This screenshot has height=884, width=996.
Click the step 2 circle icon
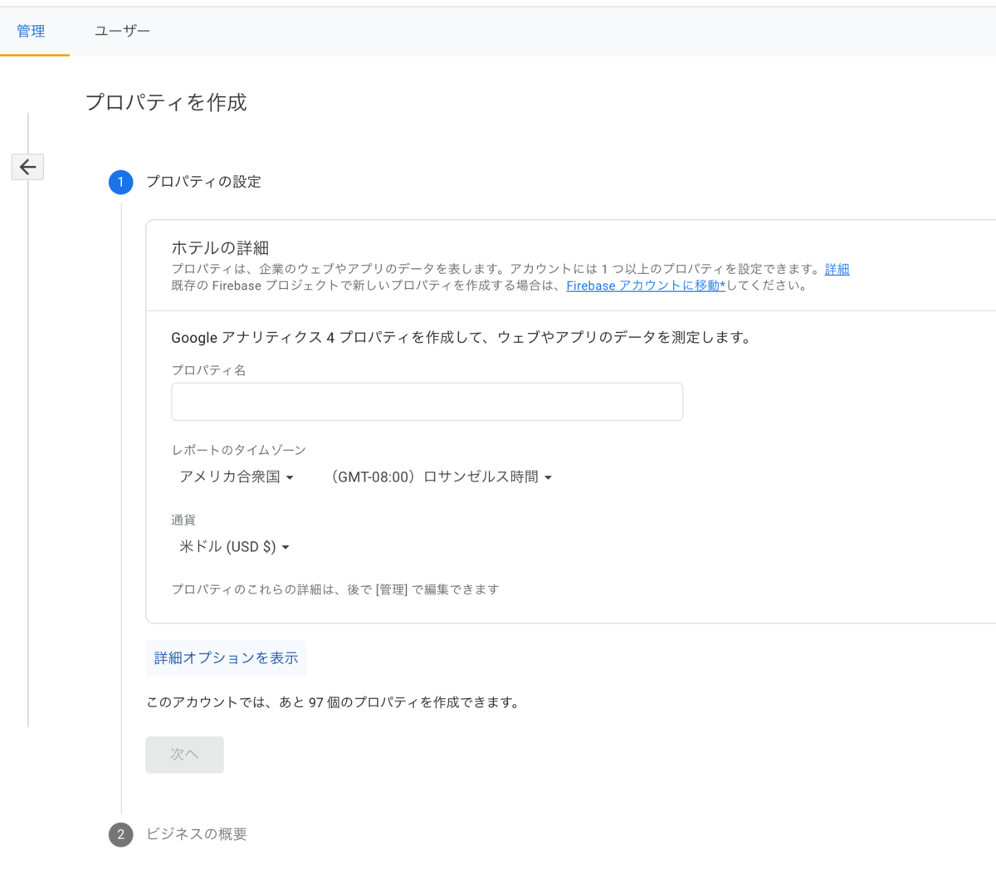(x=121, y=834)
